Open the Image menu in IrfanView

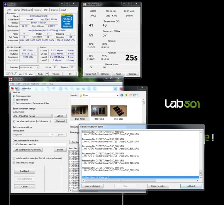click(25, 84)
